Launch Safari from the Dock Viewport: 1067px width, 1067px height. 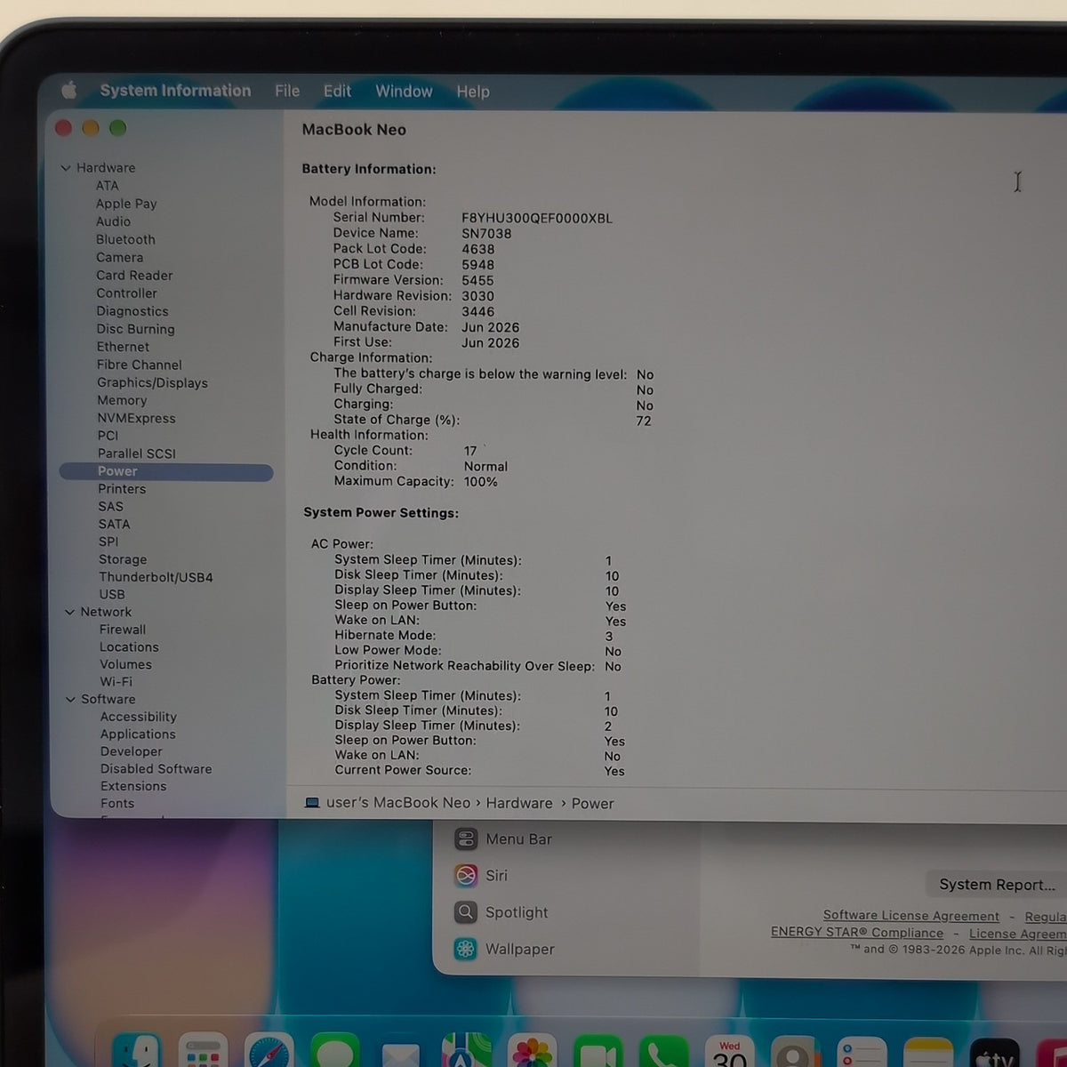269,1052
